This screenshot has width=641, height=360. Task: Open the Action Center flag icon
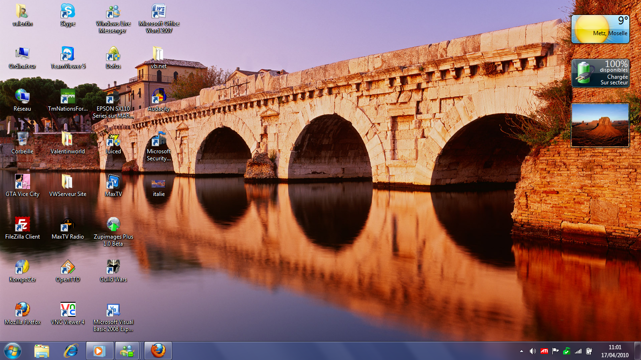[x=556, y=351]
